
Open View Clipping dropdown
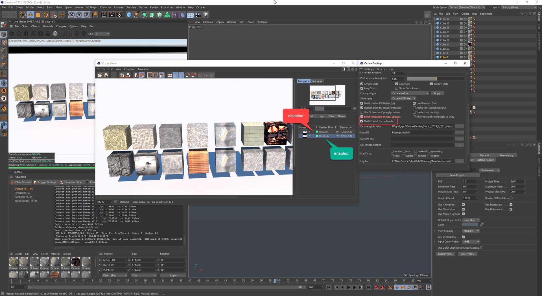point(471,231)
